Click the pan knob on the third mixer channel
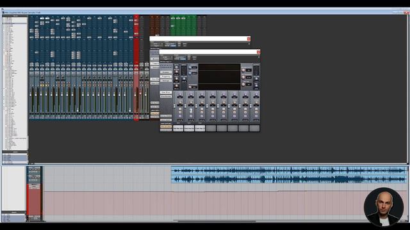This screenshot has height=230, width=410. click(42, 76)
